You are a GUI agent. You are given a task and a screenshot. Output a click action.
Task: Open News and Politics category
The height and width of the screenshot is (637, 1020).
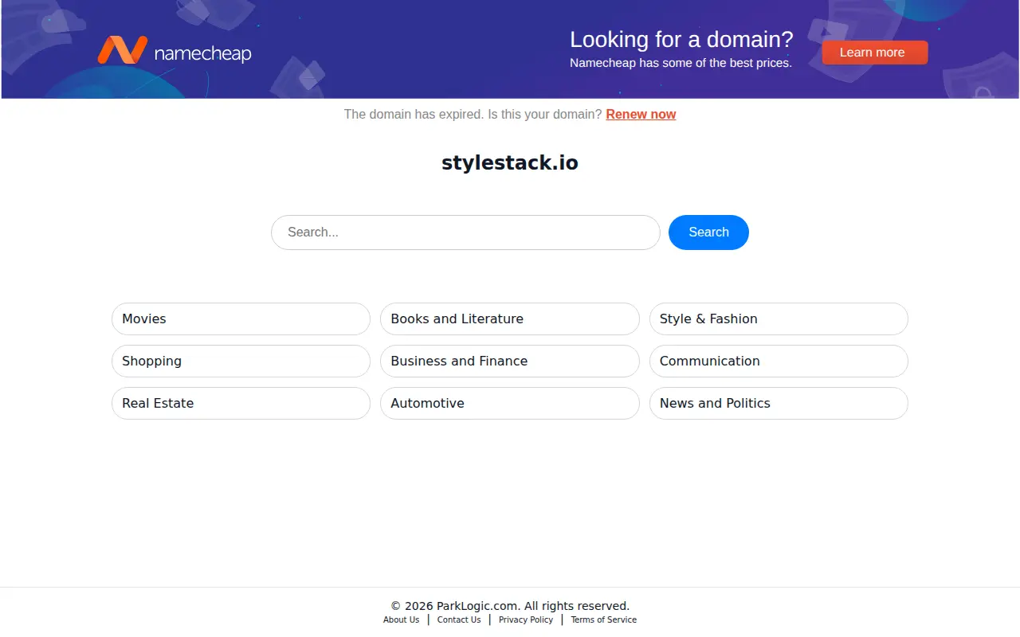(779, 403)
